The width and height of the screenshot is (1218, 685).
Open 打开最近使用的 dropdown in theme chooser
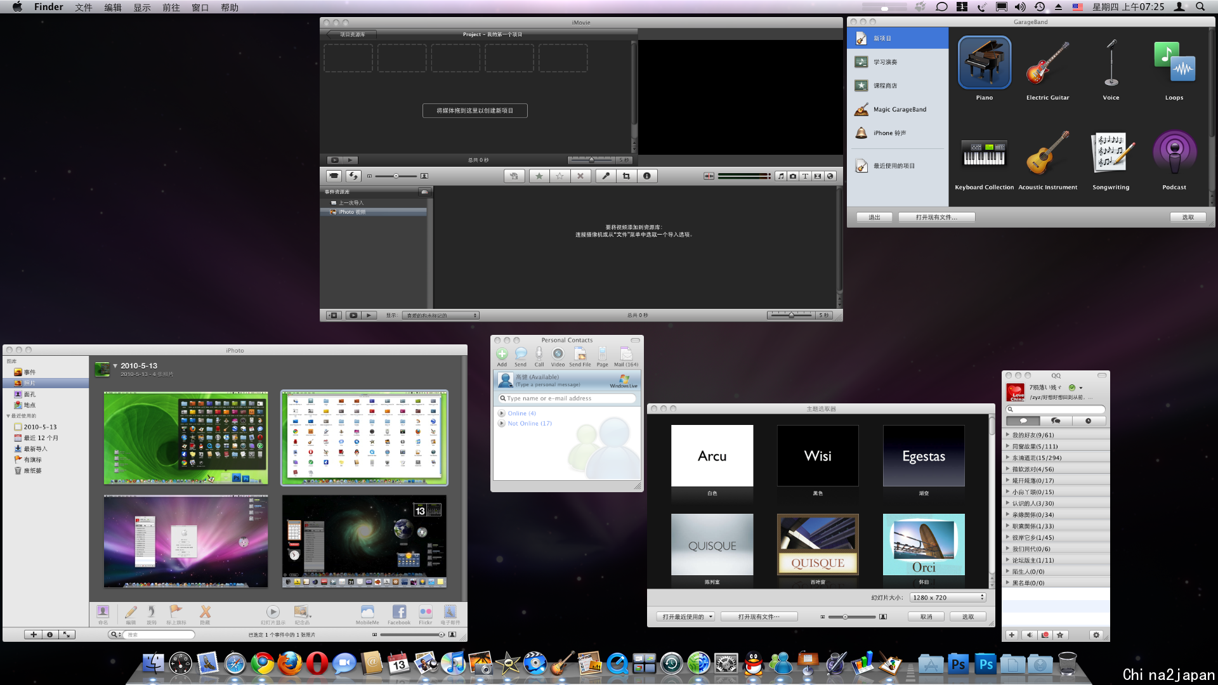pos(686,616)
